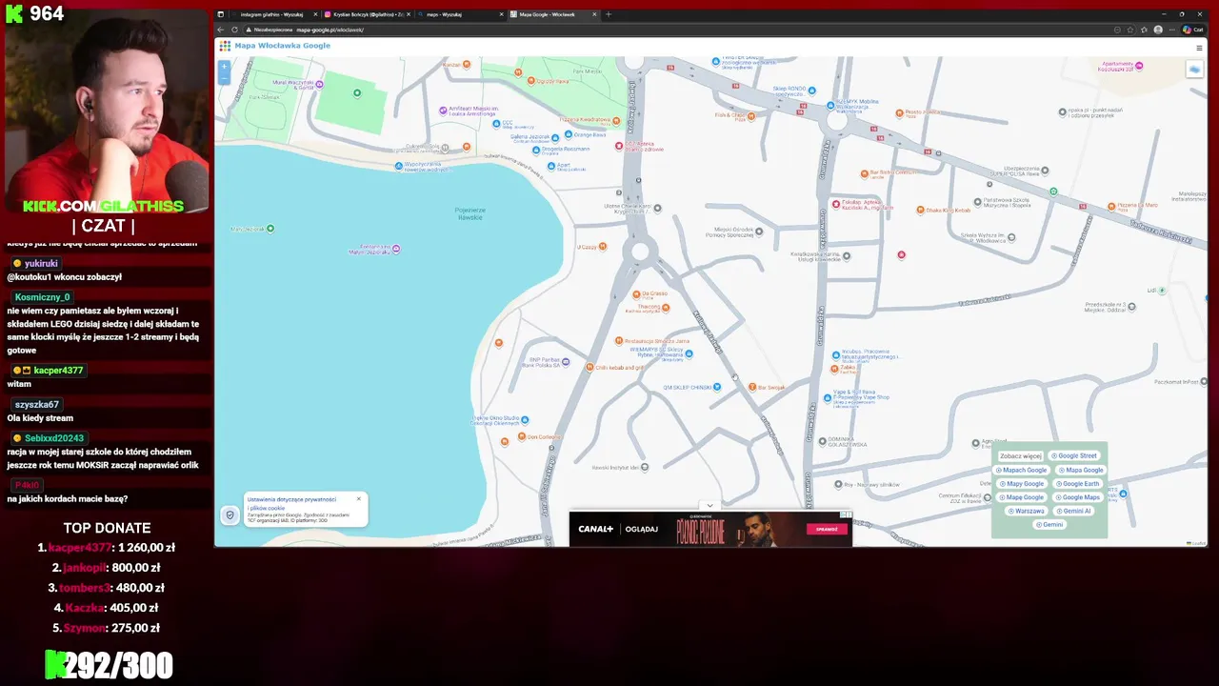Click the Restauracja Smocza Jama marker
1219x686 pixels.
point(618,340)
